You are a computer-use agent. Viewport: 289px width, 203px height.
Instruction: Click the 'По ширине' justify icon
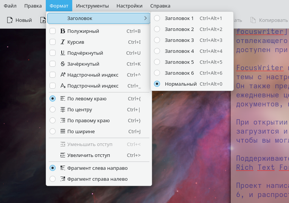click(63, 132)
